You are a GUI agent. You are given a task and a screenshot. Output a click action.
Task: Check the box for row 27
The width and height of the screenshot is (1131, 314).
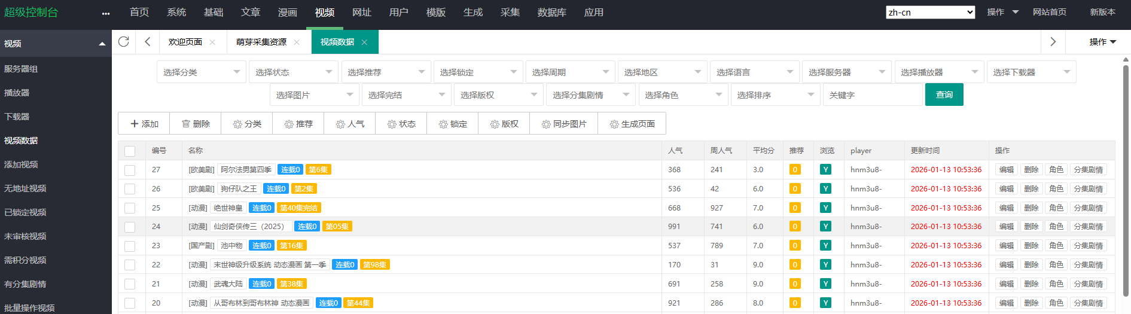tap(130, 170)
